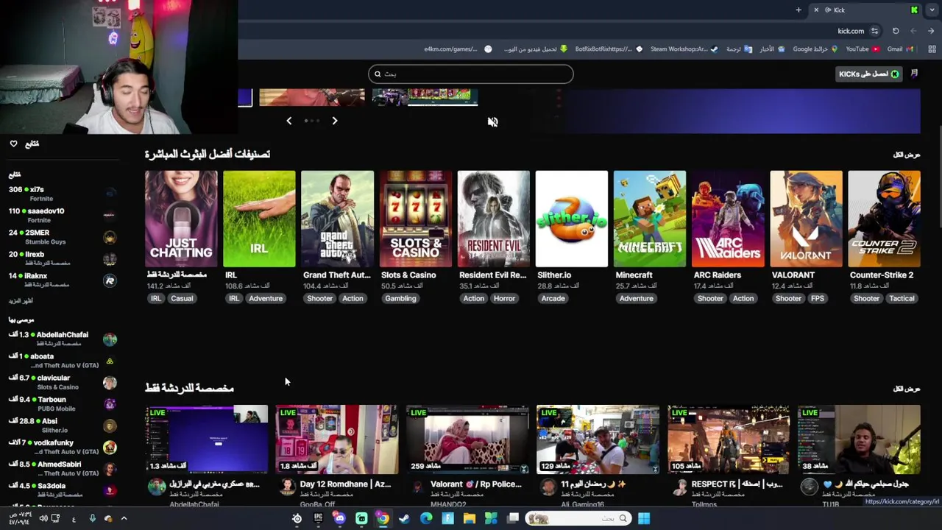Click the Get KICKs button

pos(869,74)
